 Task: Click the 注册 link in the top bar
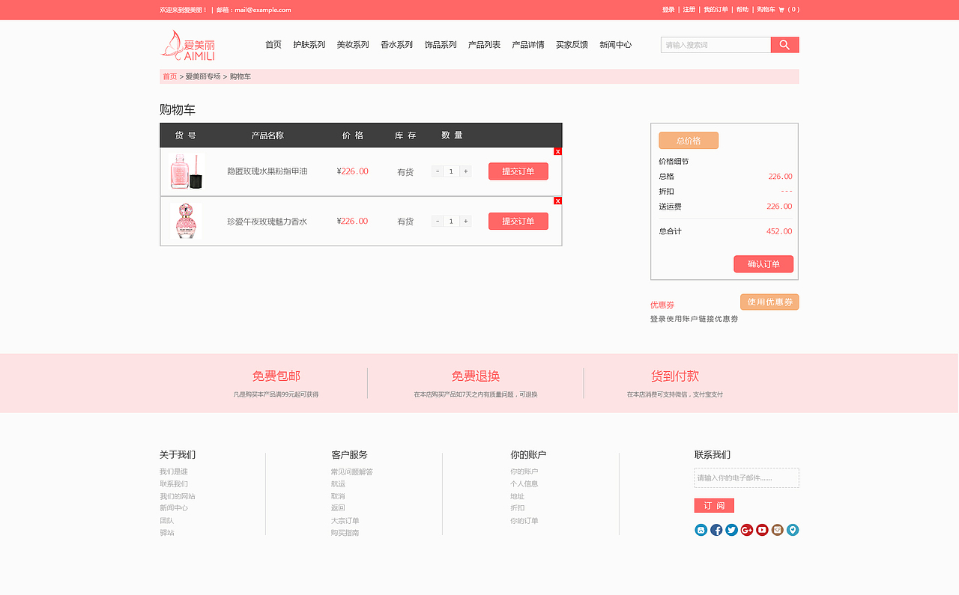coord(689,10)
